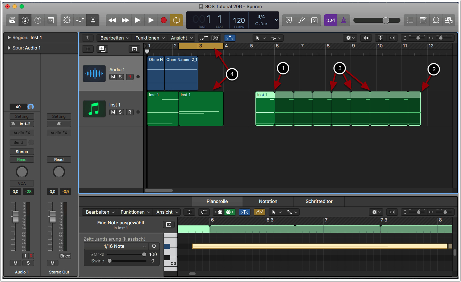Click the green Inst 1 track icon

click(x=94, y=109)
